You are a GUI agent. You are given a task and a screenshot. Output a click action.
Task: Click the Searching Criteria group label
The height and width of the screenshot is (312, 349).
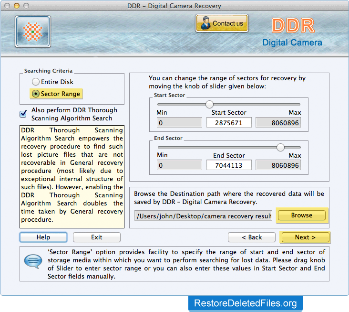point(48,71)
